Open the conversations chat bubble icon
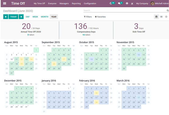Image resolution: width=169 pixels, height=115 pixels. (x=119, y=3)
